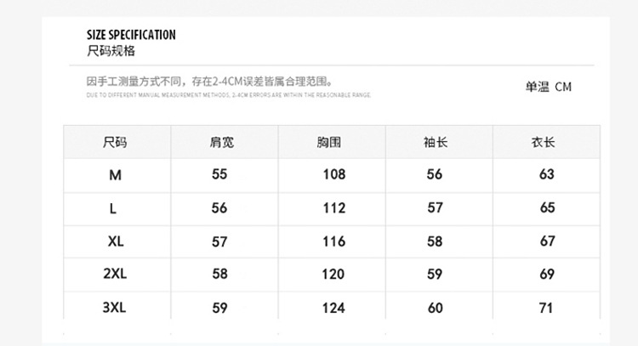Click chest value 108 in M row
The width and height of the screenshot is (638, 346).
(333, 174)
